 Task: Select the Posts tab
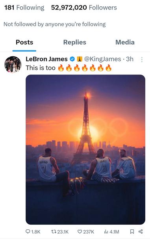tap(24, 42)
